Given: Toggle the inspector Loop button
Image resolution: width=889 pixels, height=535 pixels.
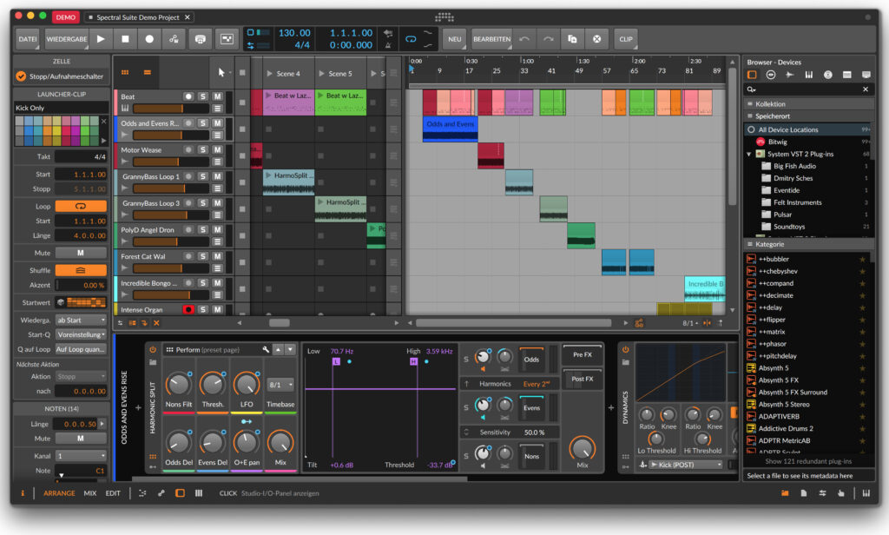Looking at the screenshot, I should pos(81,207).
